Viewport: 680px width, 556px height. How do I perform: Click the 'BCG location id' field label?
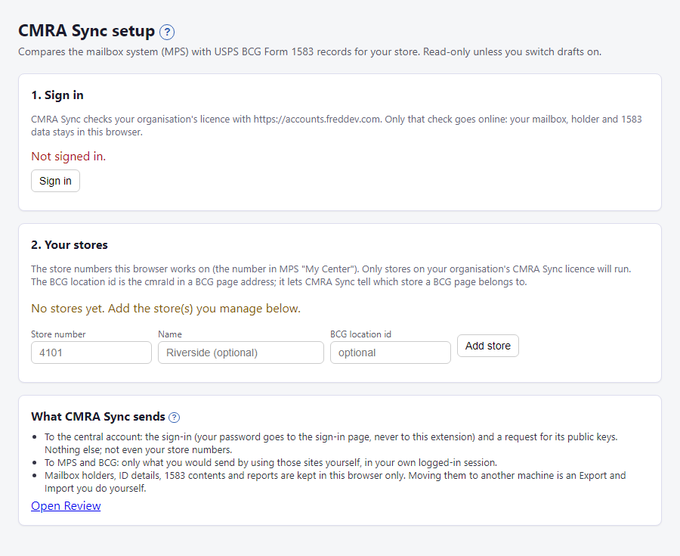pos(360,334)
